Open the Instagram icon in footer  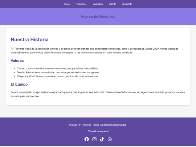pyautogui.click(x=94, y=139)
